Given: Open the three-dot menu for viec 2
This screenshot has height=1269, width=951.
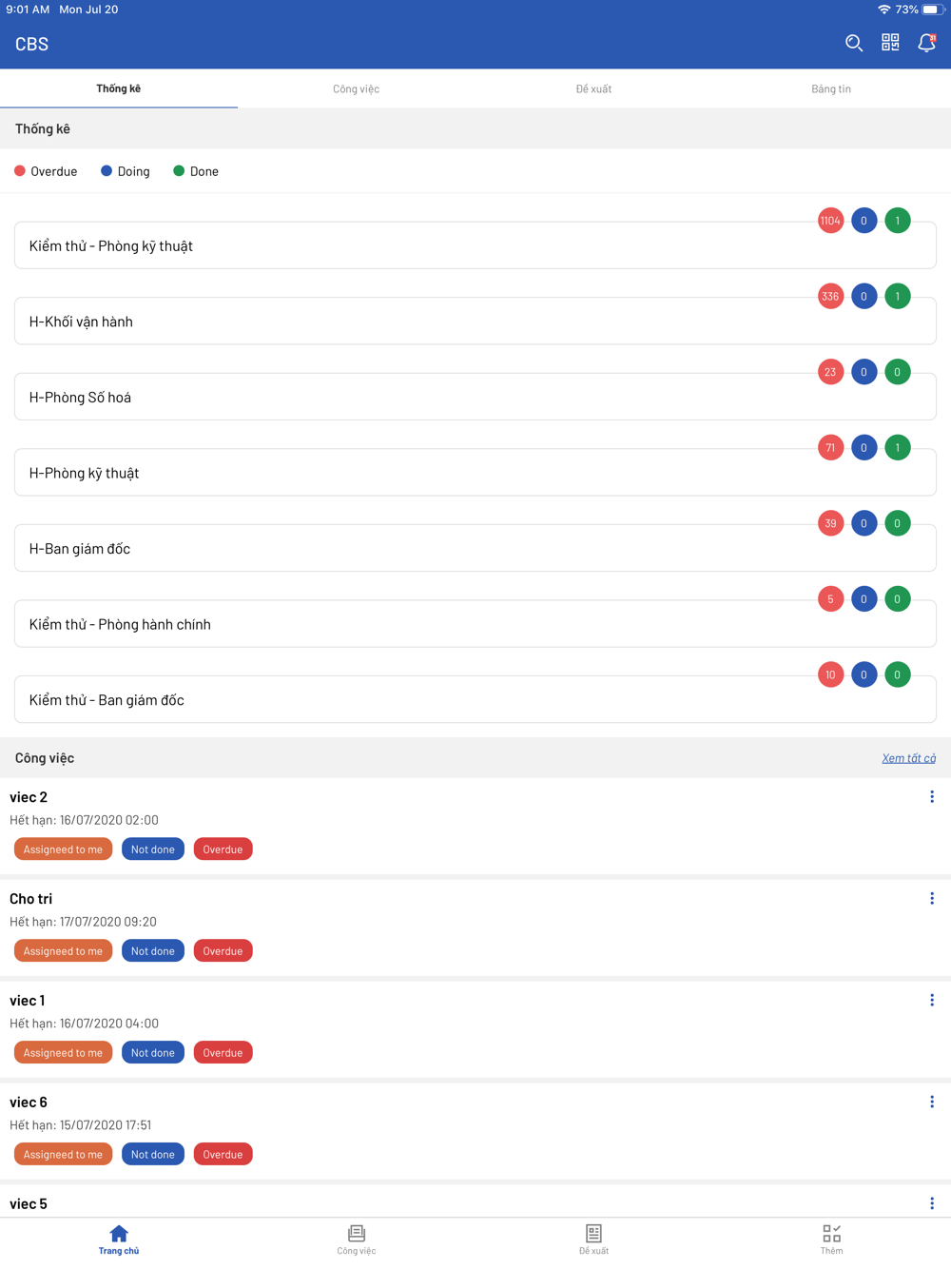Looking at the screenshot, I should (x=932, y=797).
